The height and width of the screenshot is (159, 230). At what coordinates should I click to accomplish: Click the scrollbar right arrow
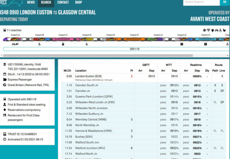[x=228, y=56]
